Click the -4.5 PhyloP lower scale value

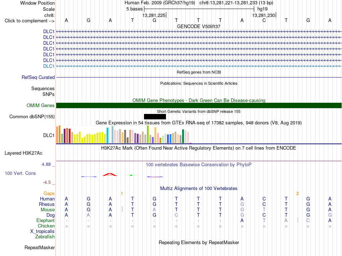point(47,182)
